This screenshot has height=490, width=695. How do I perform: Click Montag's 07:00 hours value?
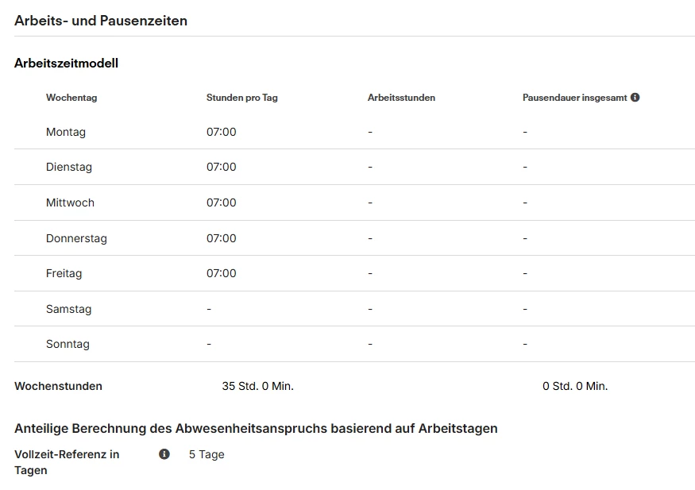[x=221, y=132]
